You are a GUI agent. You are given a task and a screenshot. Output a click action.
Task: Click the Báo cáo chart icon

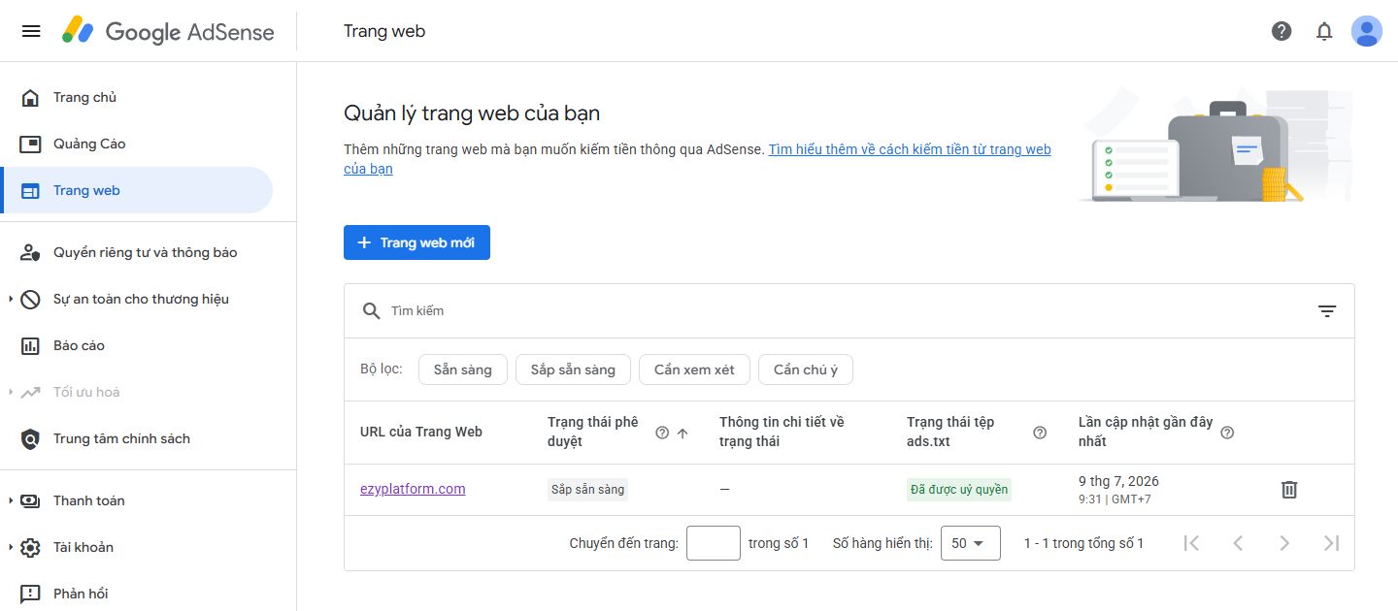pos(30,345)
